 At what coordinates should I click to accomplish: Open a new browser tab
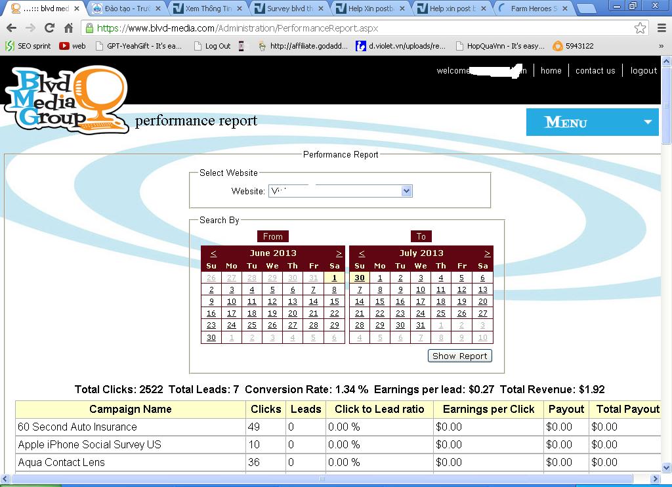pos(586,8)
